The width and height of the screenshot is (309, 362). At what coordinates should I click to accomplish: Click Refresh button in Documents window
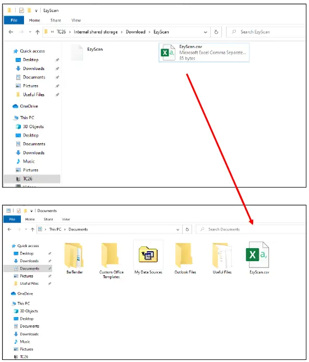point(187,229)
